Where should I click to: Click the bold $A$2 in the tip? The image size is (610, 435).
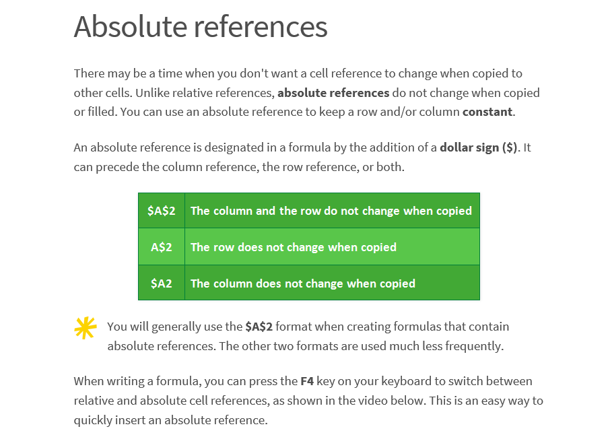tap(259, 327)
